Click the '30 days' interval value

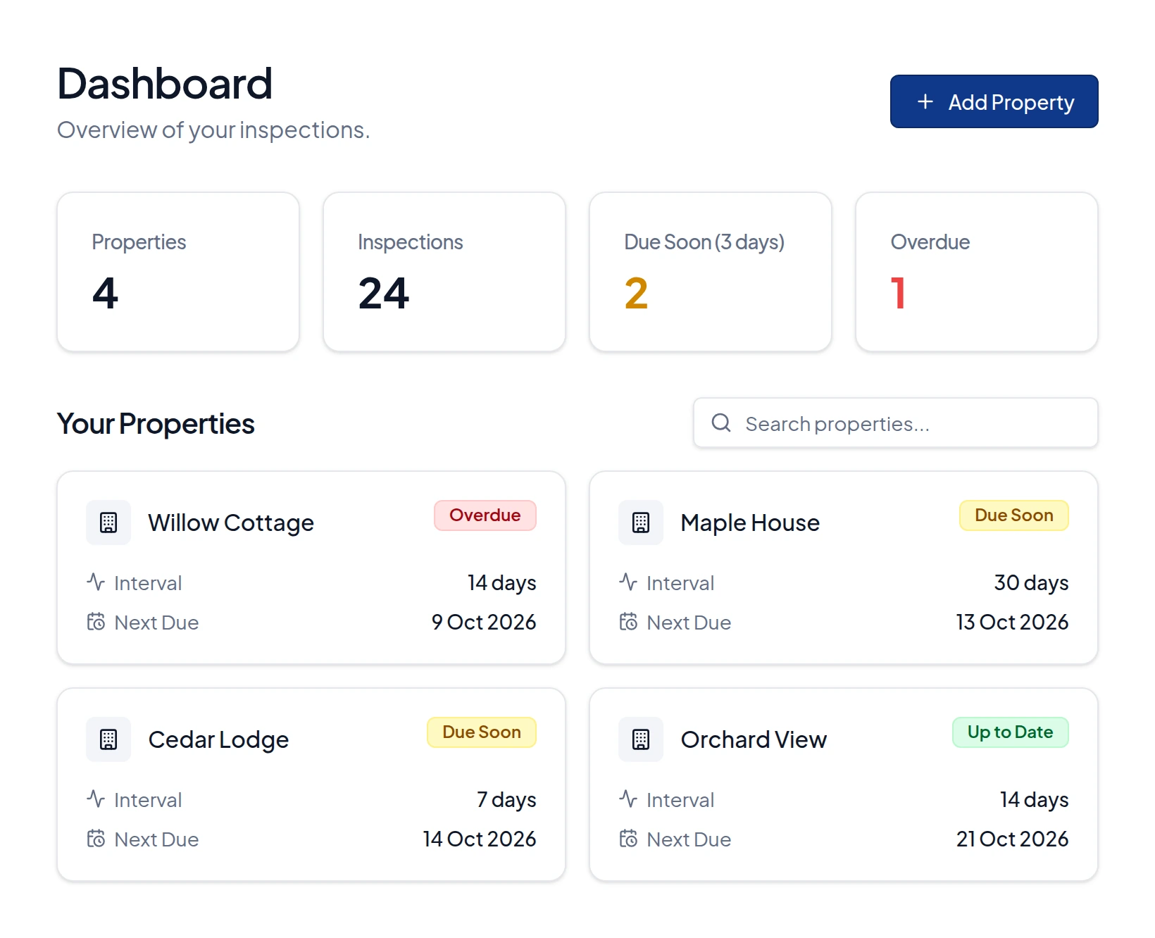pyautogui.click(x=1031, y=583)
